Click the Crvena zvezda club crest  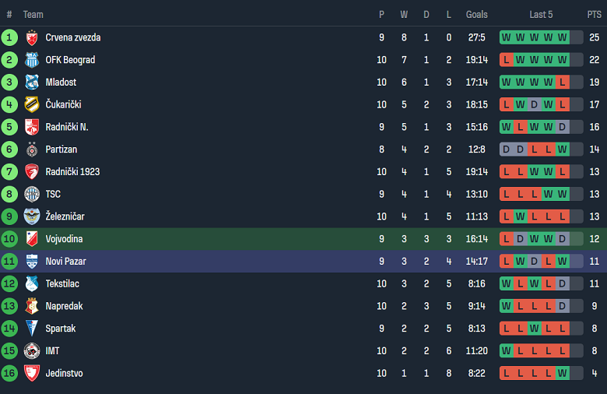click(x=32, y=37)
